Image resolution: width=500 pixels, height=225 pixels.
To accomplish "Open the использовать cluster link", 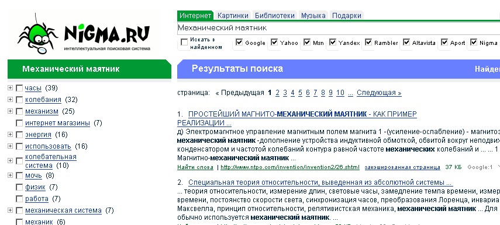I will tap(48, 146).
